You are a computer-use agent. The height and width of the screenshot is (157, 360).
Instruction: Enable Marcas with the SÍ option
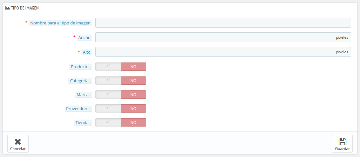pos(108,95)
